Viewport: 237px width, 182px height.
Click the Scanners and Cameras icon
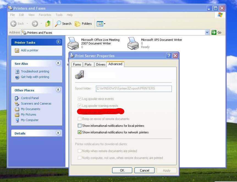[17, 104]
